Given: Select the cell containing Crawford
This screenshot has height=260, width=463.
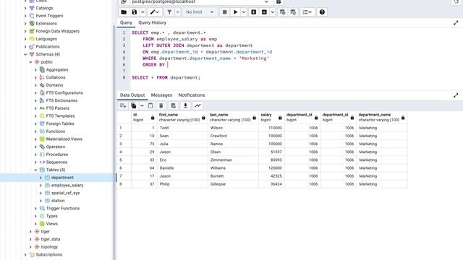Looking at the screenshot, I should tap(233, 136).
